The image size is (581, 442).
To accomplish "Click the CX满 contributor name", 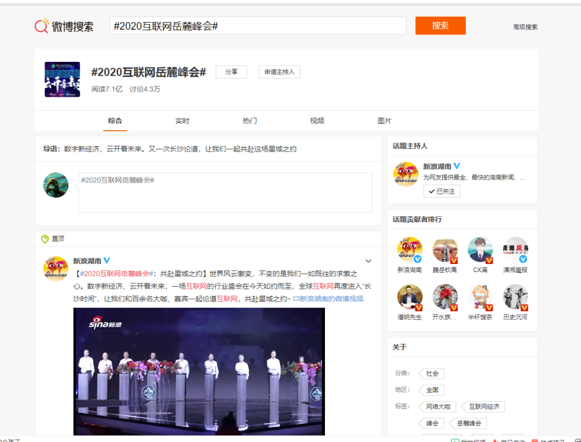I will tap(480, 270).
